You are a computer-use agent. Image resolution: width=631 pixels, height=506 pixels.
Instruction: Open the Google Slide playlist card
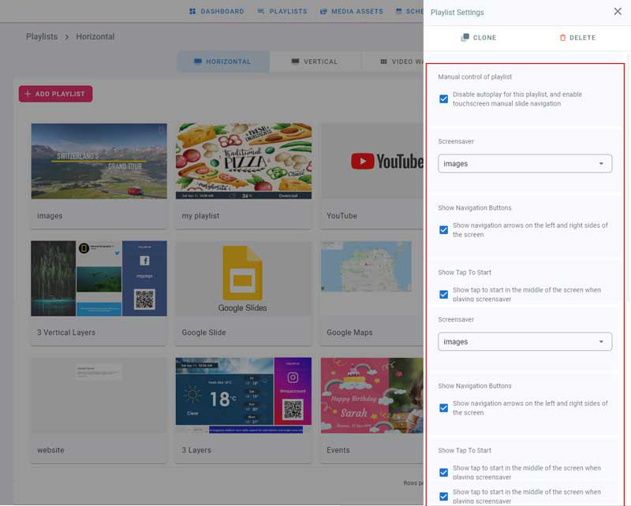[x=243, y=292]
